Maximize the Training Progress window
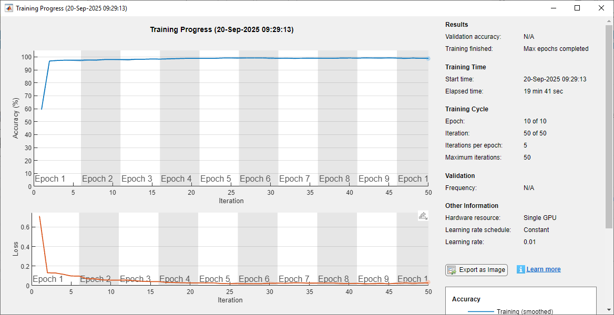Image resolution: width=614 pixels, height=315 pixels. coord(577,8)
